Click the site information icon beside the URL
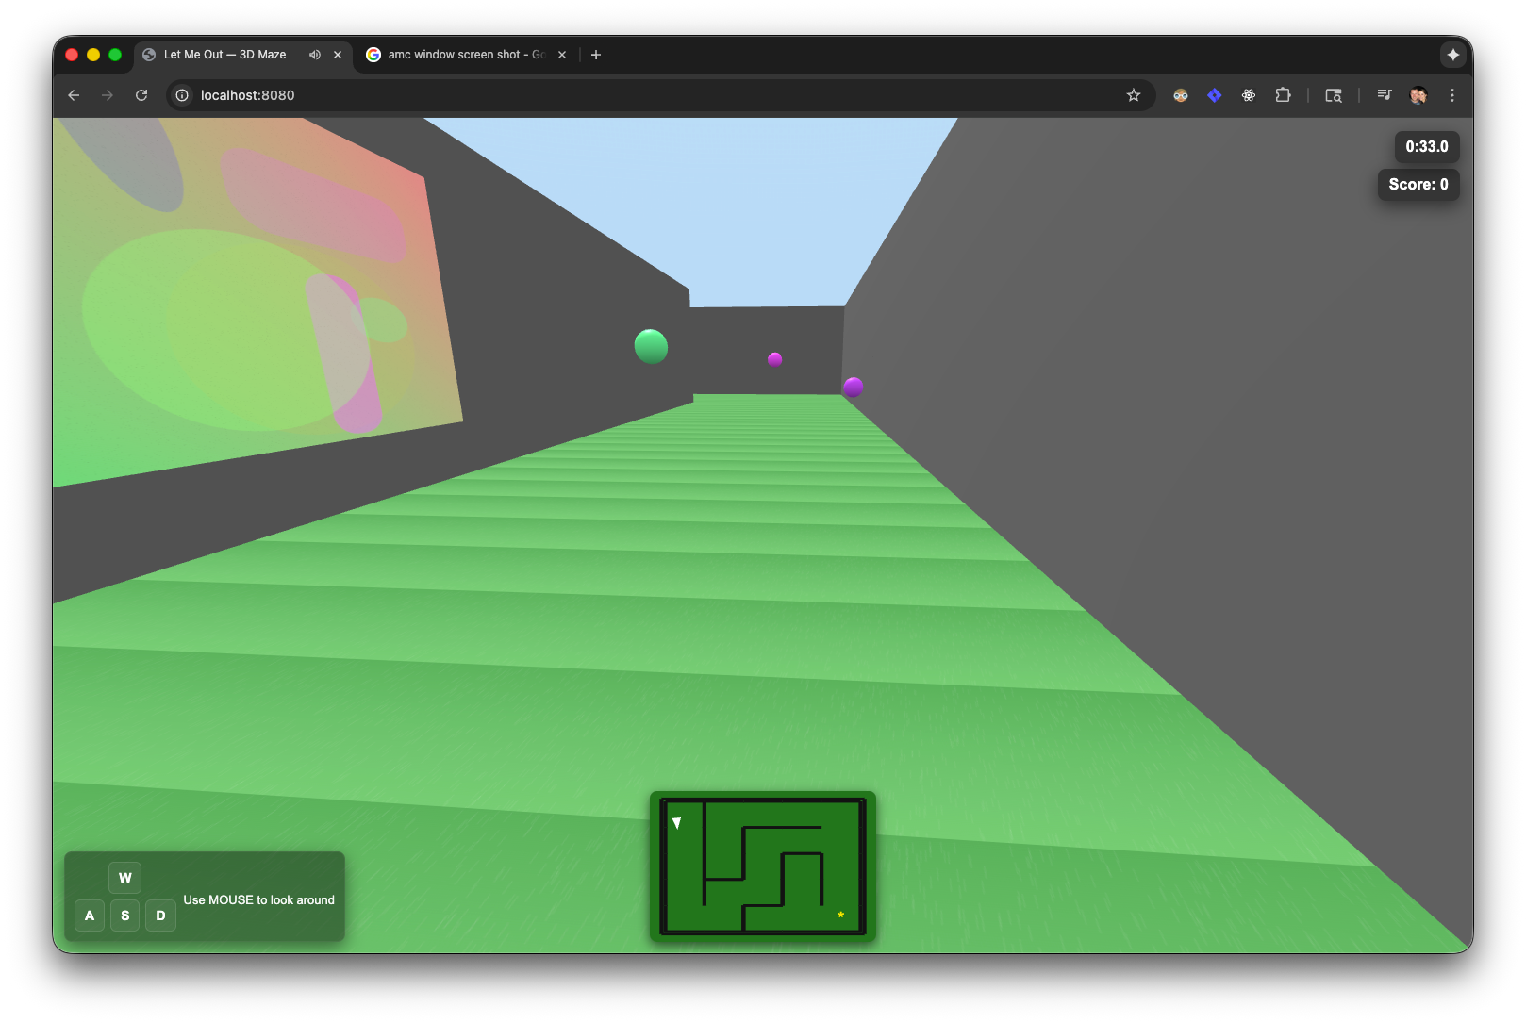Screen dimensions: 1526x1023 coord(179,95)
